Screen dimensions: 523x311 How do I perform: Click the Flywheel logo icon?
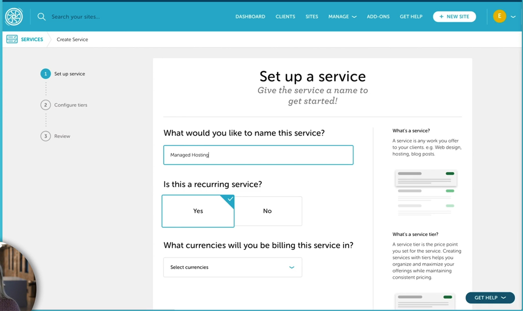click(x=14, y=16)
